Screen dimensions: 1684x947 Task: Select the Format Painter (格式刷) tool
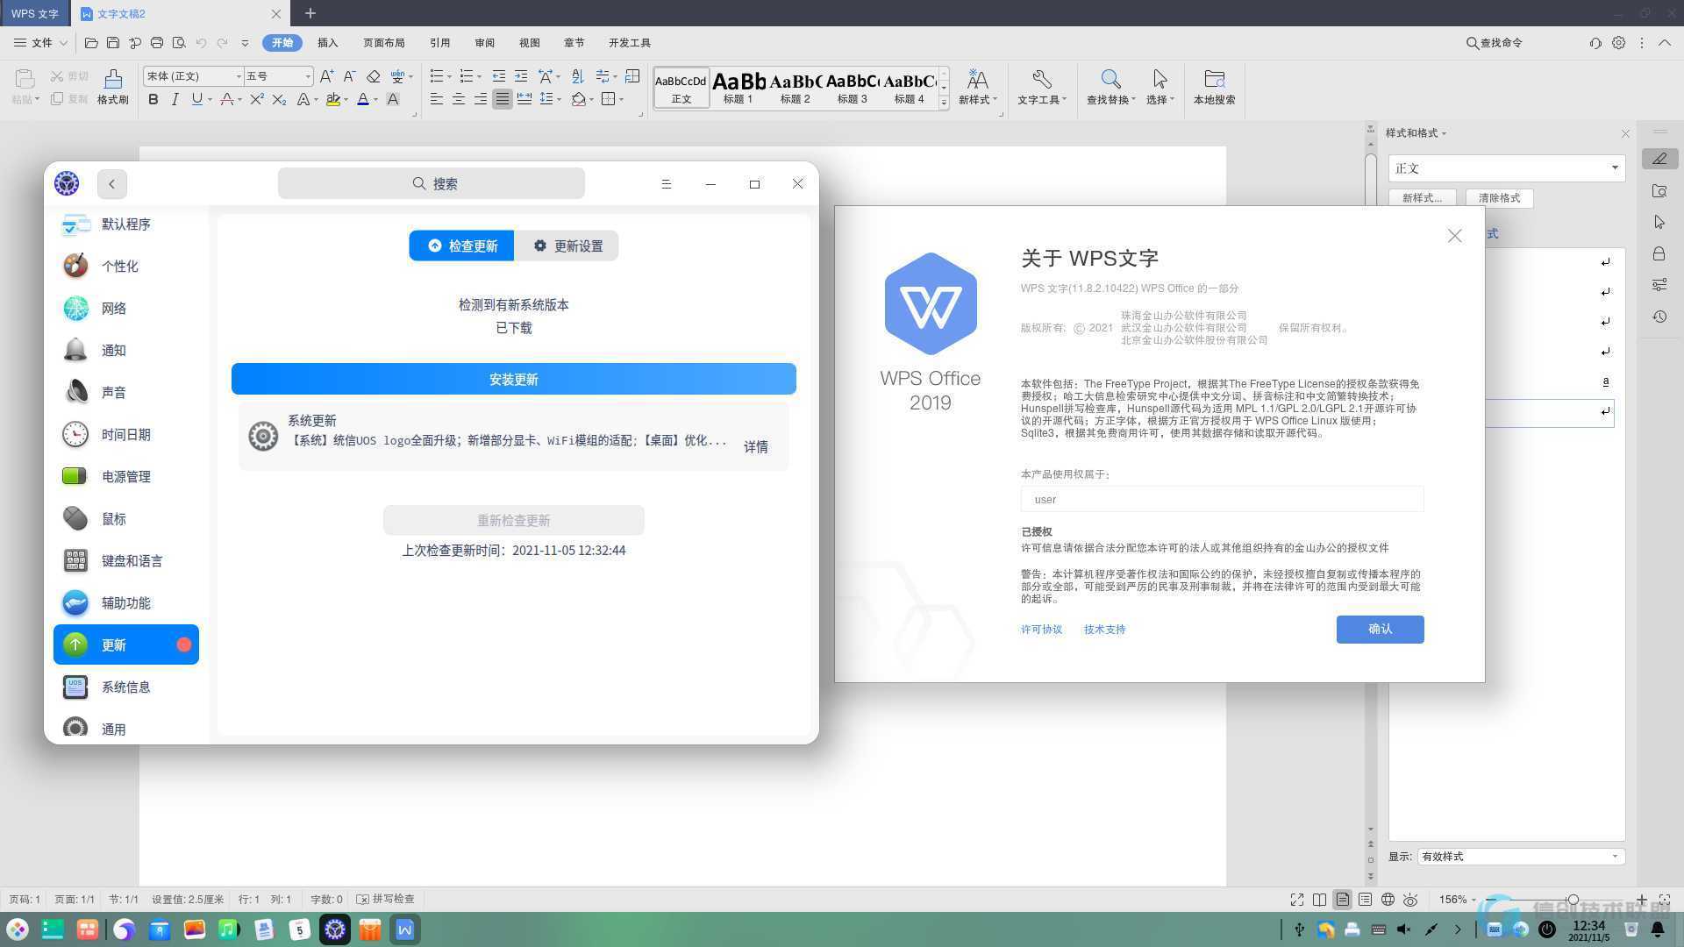112,87
